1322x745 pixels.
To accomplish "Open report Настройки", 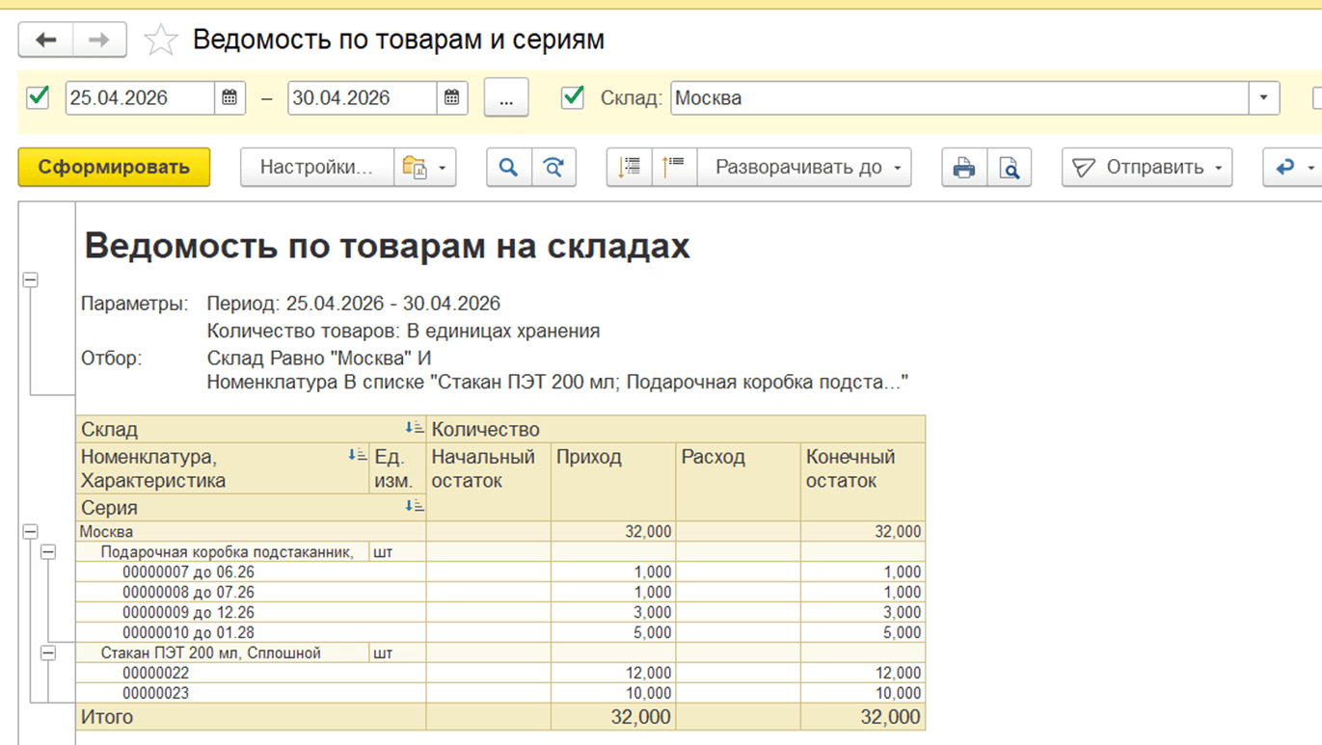I will (x=316, y=168).
